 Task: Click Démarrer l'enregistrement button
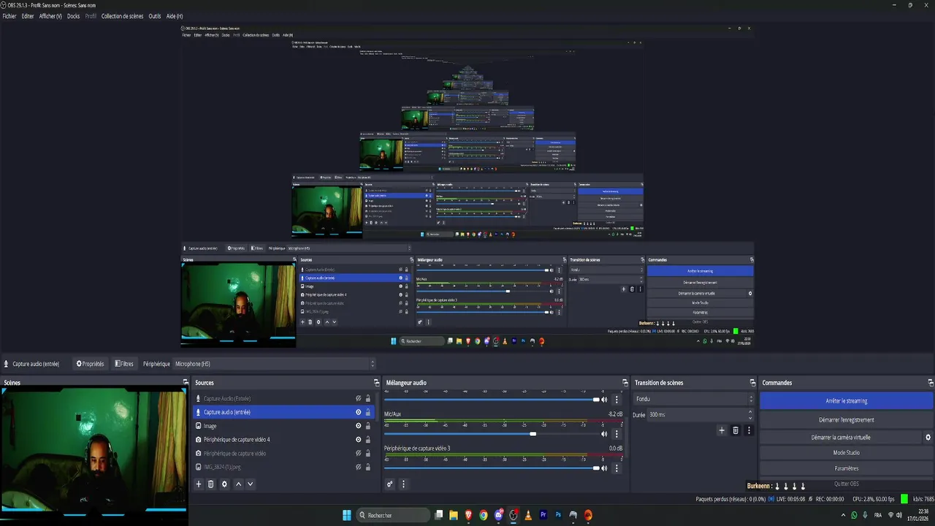(846, 420)
